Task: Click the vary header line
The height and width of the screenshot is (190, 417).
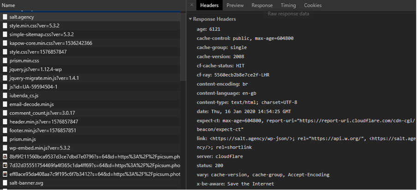Action: tap(263, 175)
